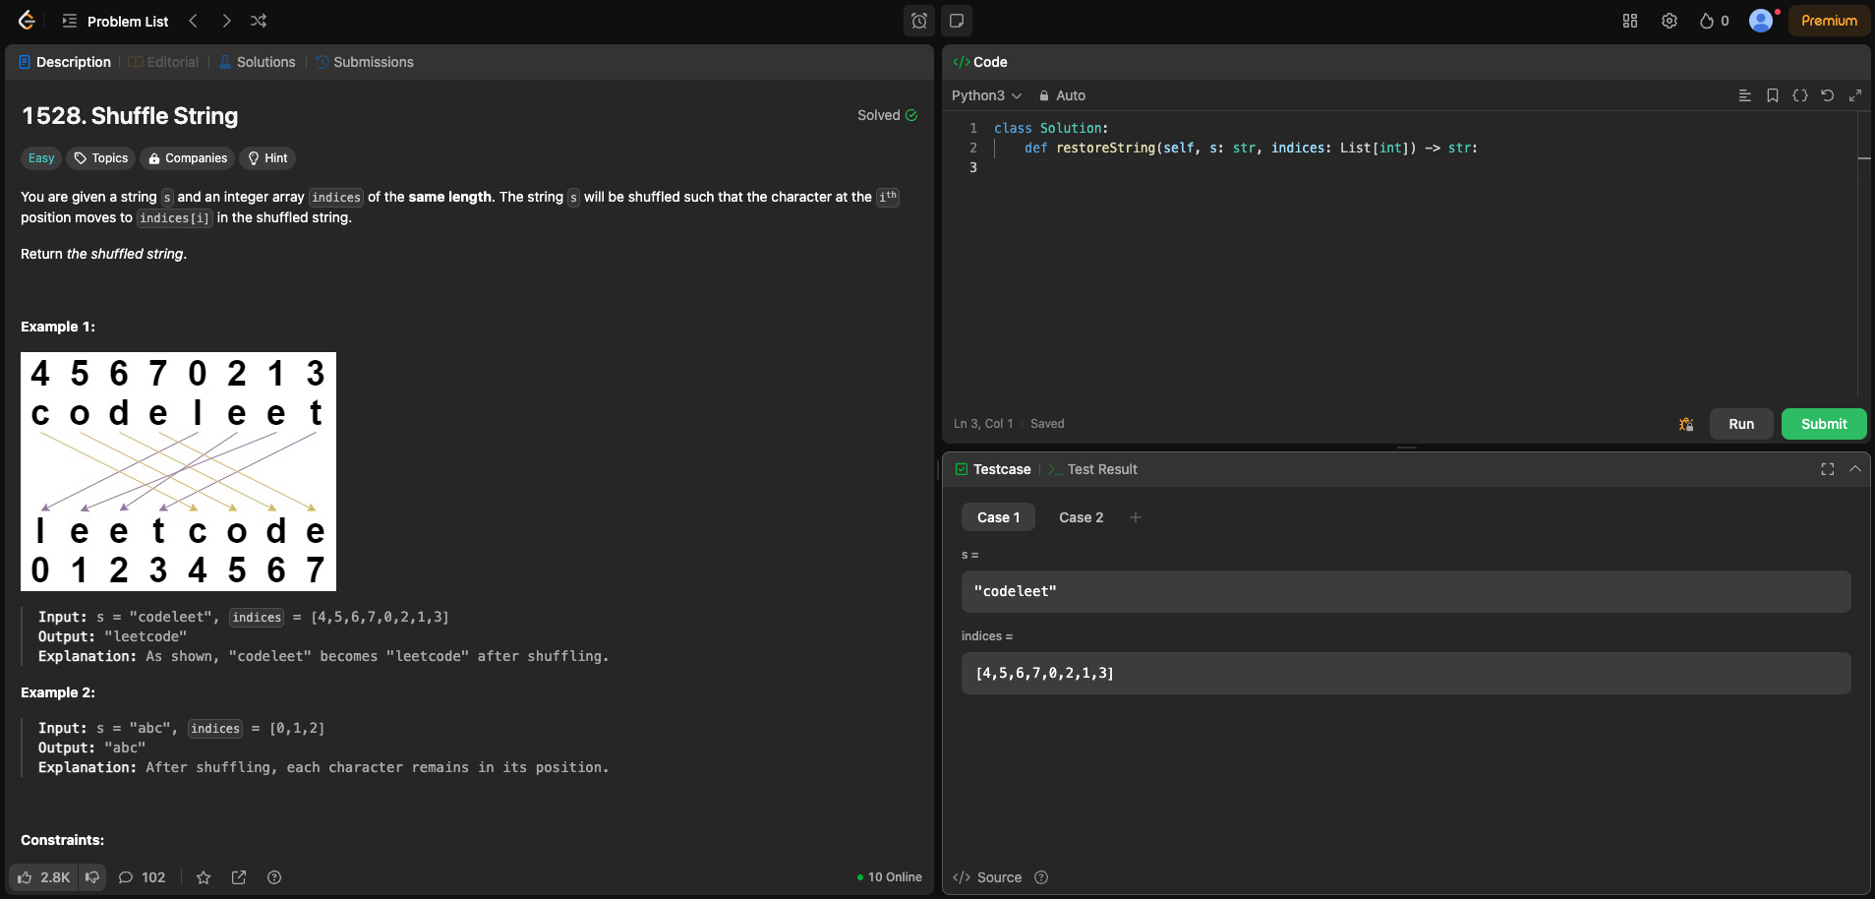The height and width of the screenshot is (899, 1875).
Task: Expand the Topics tag
Action: tap(101, 158)
